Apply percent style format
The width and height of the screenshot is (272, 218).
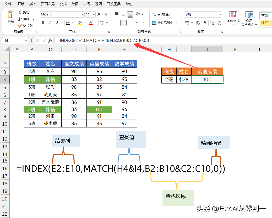click(x=198, y=23)
